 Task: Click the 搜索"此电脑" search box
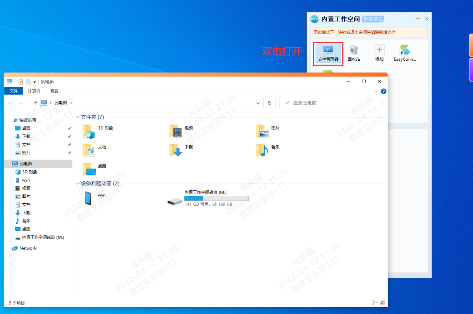click(x=331, y=103)
